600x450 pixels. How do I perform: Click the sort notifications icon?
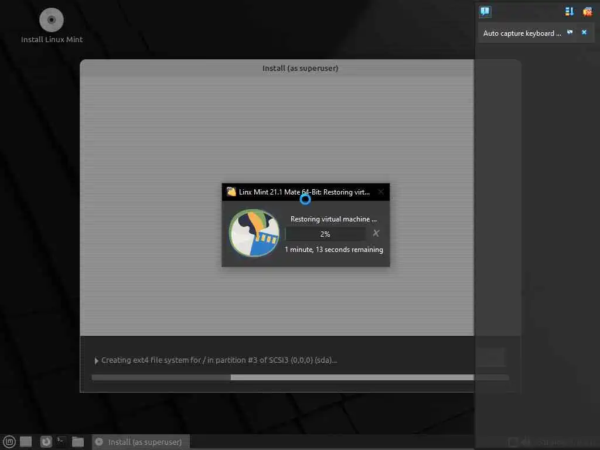pos(570,12)
